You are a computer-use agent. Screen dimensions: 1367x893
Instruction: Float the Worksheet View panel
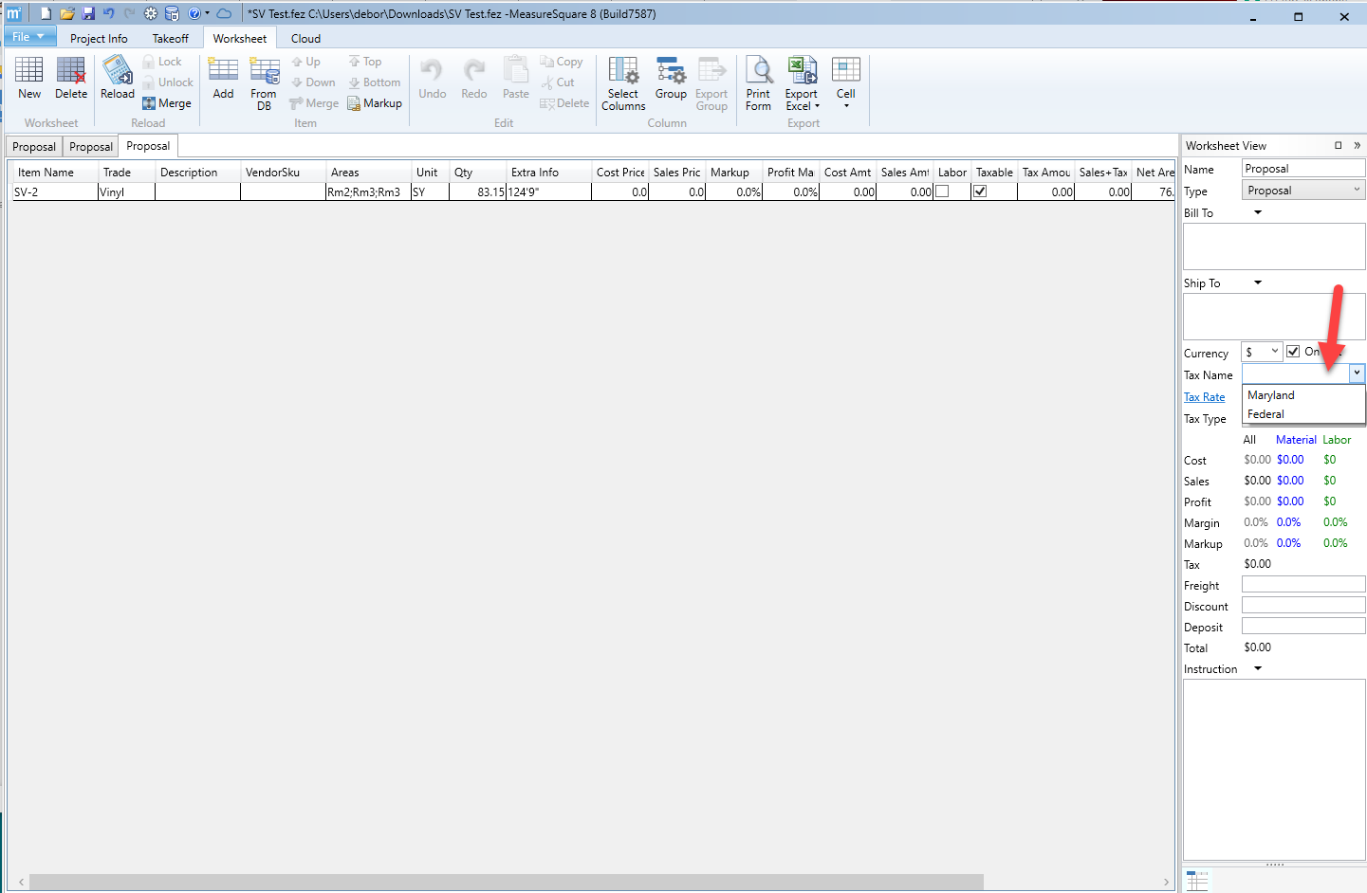[x=1339, y=145]
